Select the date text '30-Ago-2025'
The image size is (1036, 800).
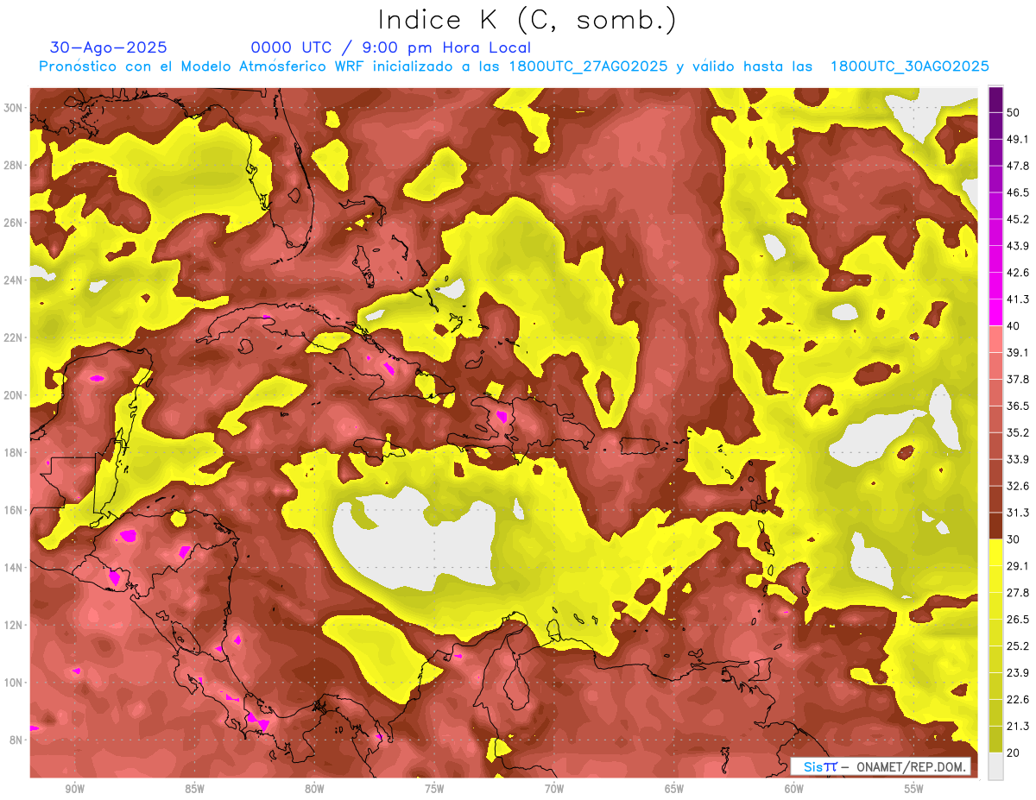(x=108, y=47)
